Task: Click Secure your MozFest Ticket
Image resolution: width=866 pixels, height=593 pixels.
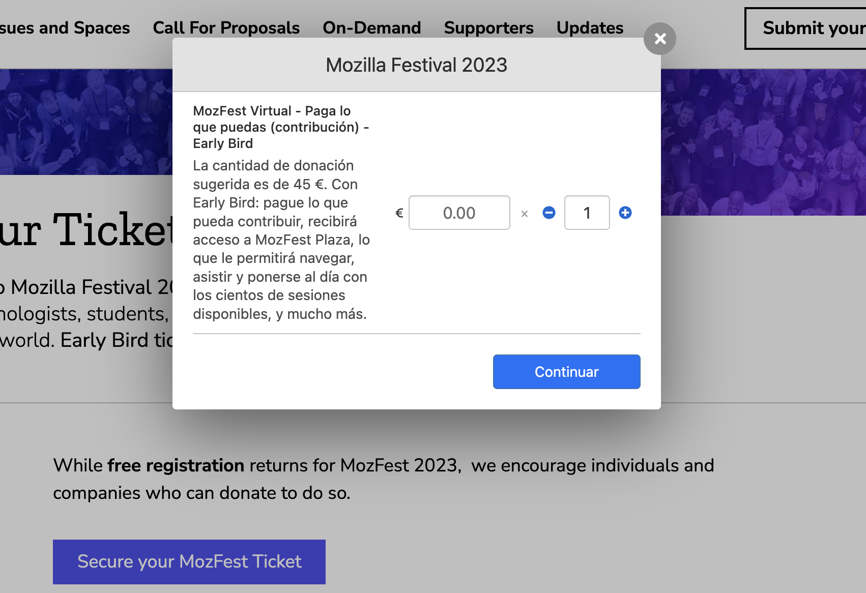Action: coord(189,561)
